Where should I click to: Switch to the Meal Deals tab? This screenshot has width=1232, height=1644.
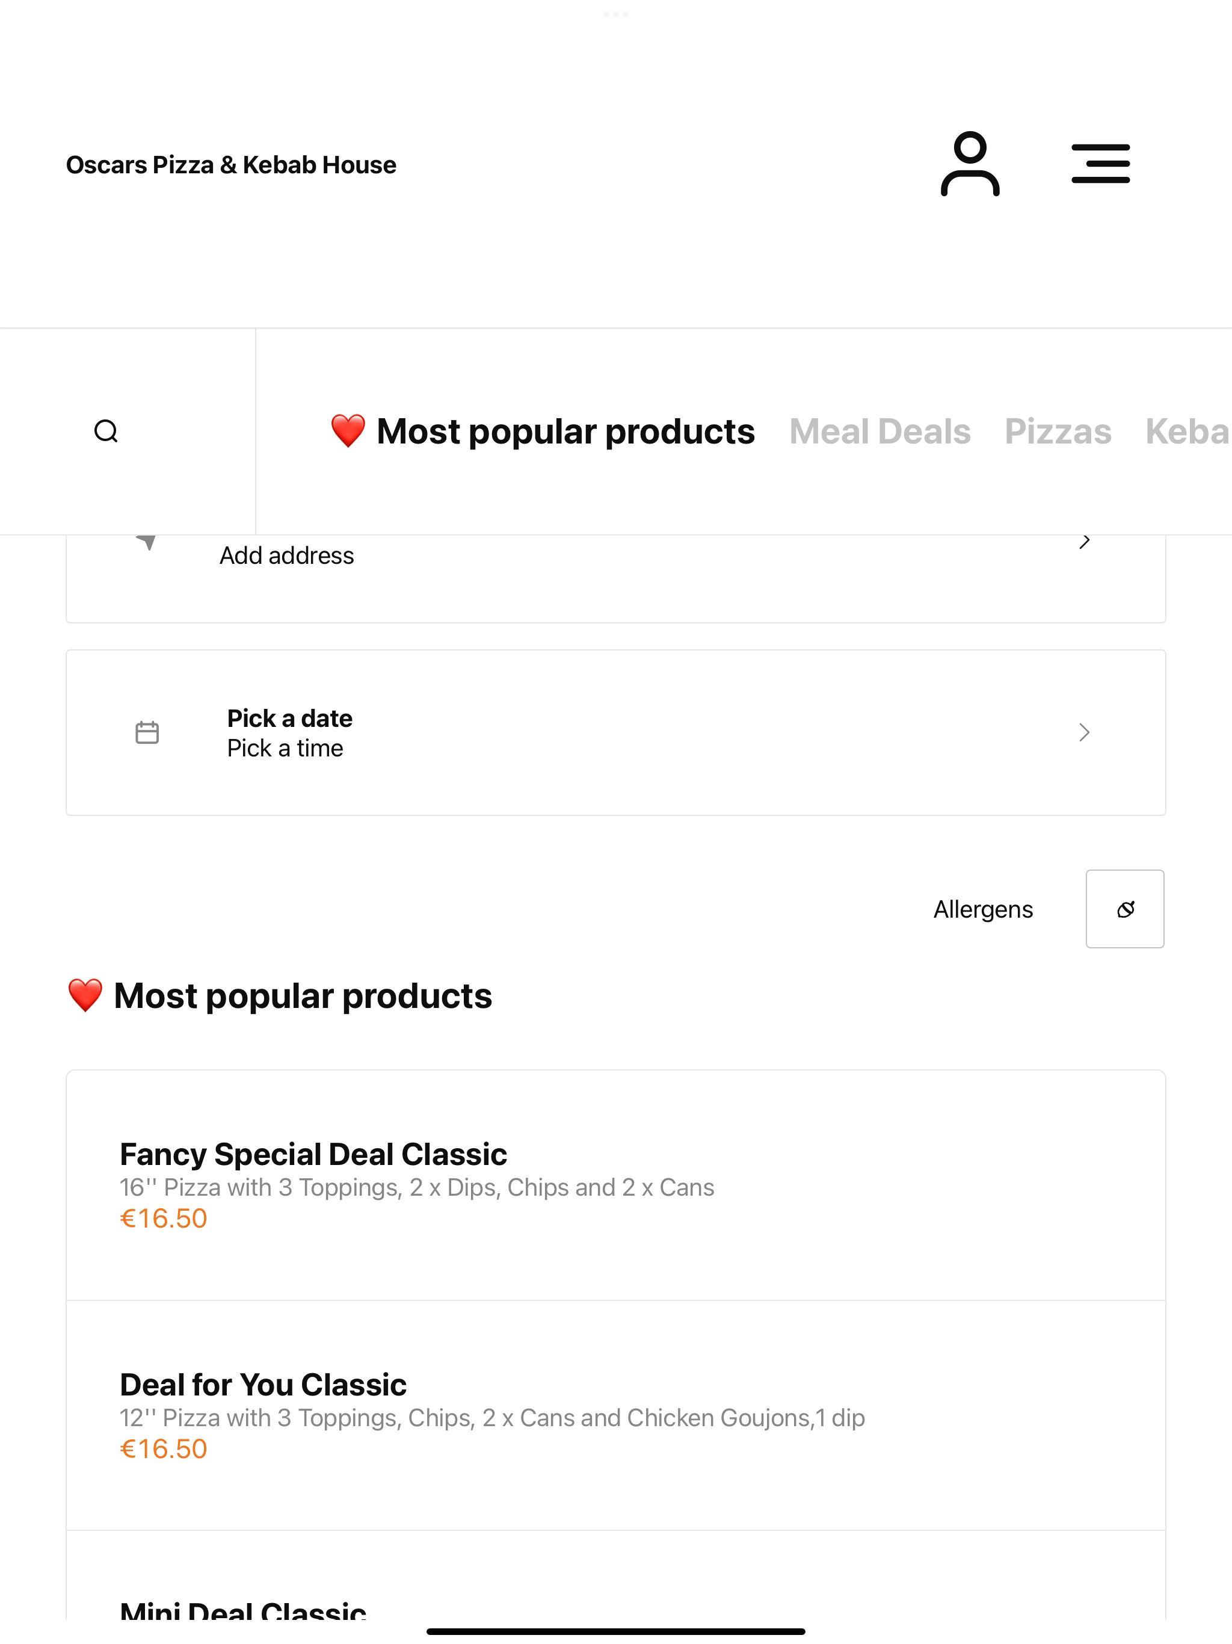[880, 432]
